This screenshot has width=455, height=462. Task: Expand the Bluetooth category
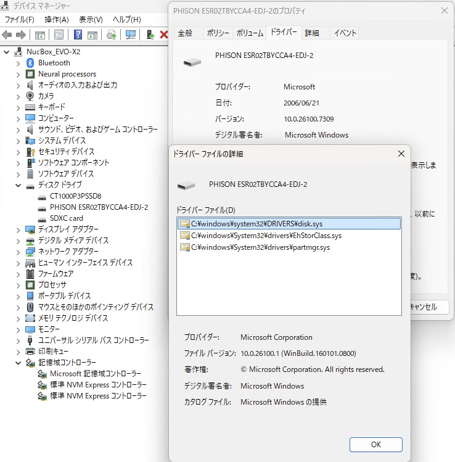pos(17,63)
